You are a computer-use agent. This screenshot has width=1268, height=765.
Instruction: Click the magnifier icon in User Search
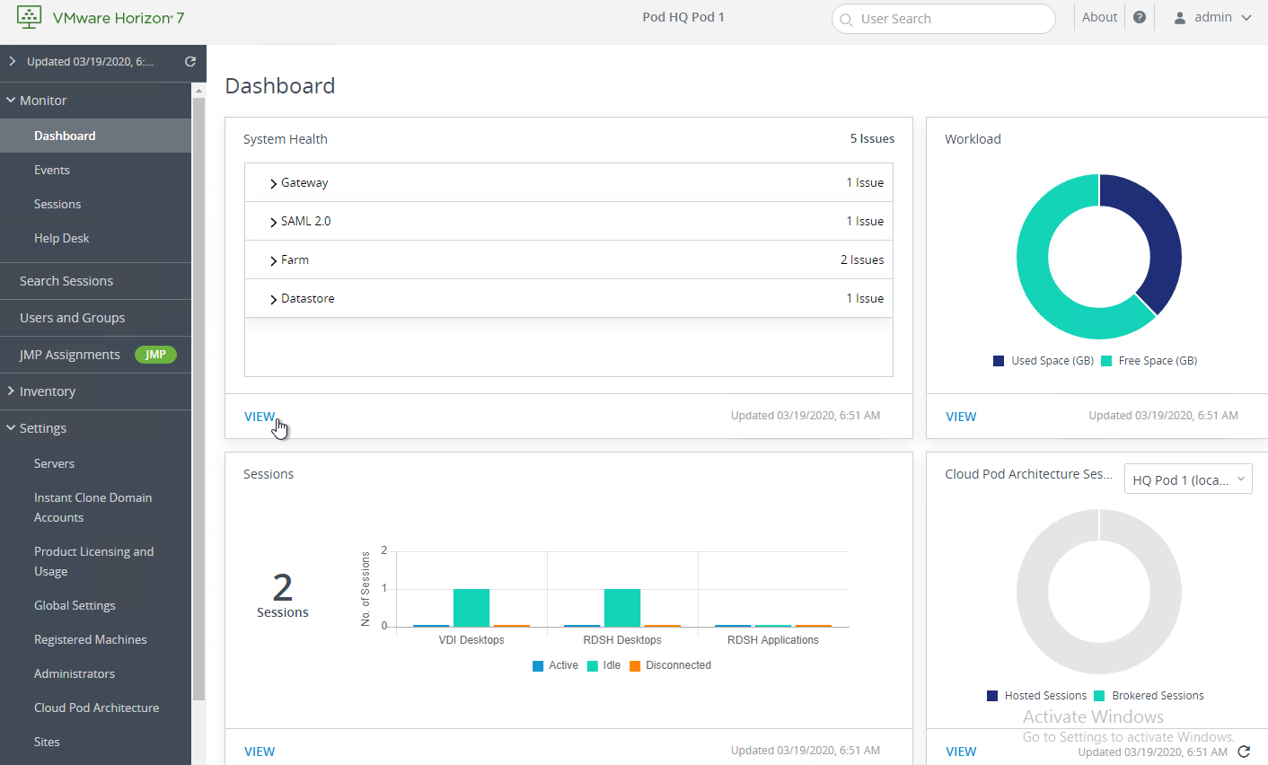click(x=846, y=20)
